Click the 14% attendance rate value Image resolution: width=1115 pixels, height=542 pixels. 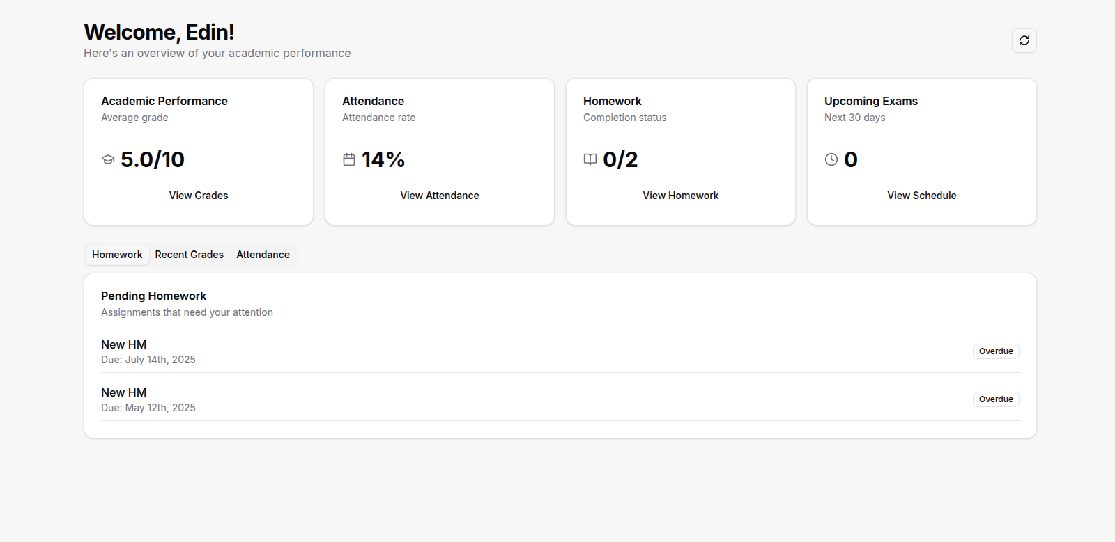pyautogui.click(x=383, y=159)
